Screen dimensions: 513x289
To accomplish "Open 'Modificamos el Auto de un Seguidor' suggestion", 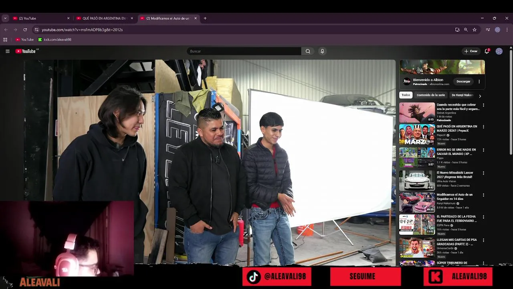I will (x=417, y=202).
